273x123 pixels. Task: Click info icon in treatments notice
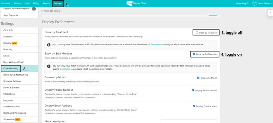(x=49, y=45)
